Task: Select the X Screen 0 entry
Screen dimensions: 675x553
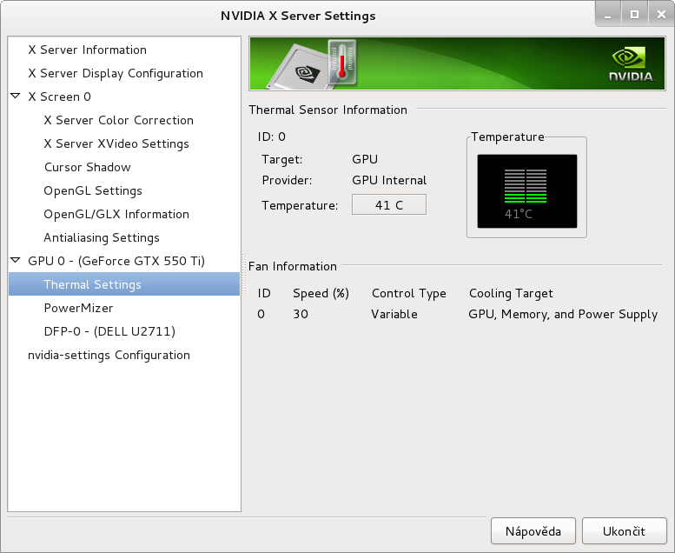Action: [x=59, y=97]
